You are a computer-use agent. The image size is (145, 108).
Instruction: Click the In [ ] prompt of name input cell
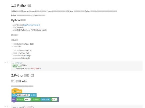[8, 106]
